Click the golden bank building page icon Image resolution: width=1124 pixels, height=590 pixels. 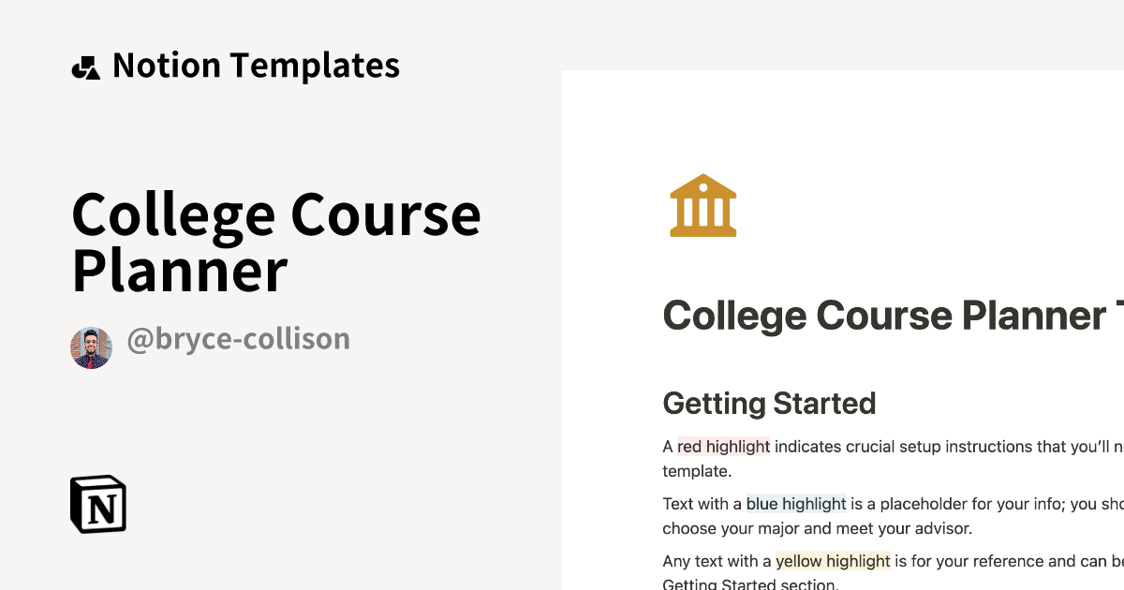click(x=703, y=205)
